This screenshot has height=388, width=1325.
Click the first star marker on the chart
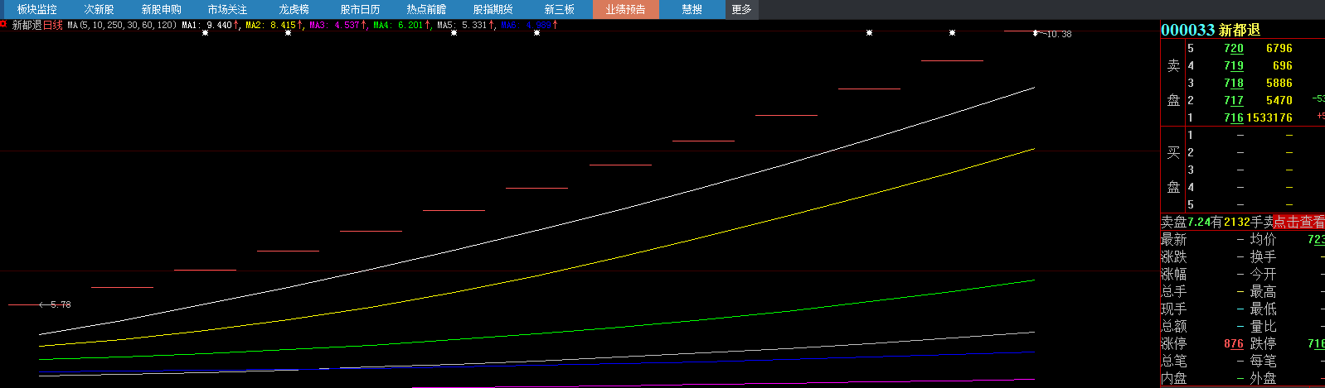pyautogui.click(x=206, y=33)
